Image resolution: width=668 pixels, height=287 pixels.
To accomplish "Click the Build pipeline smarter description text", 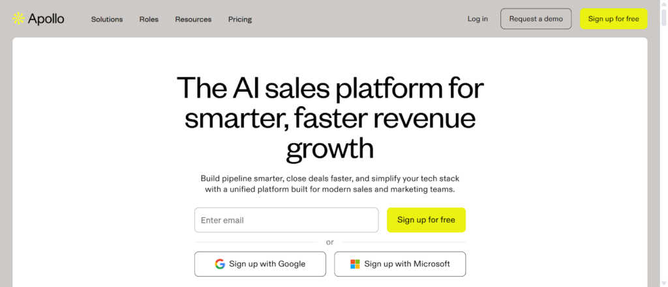I will [330, 184].
